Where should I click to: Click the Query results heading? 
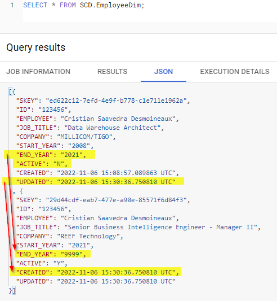point(36,47)
